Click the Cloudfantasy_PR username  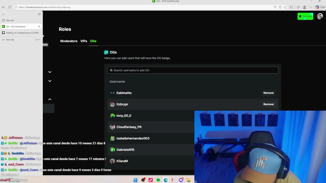129,127
